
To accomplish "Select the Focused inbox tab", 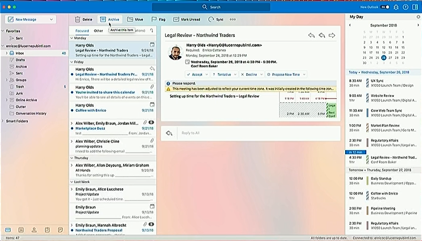I will (x=82, y=30).
